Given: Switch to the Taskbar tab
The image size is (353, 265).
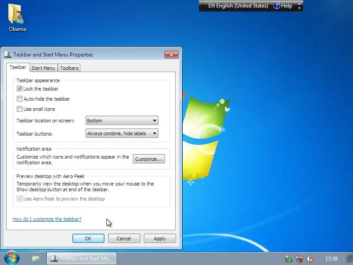Looking at the screenshot, I should 18,68.
